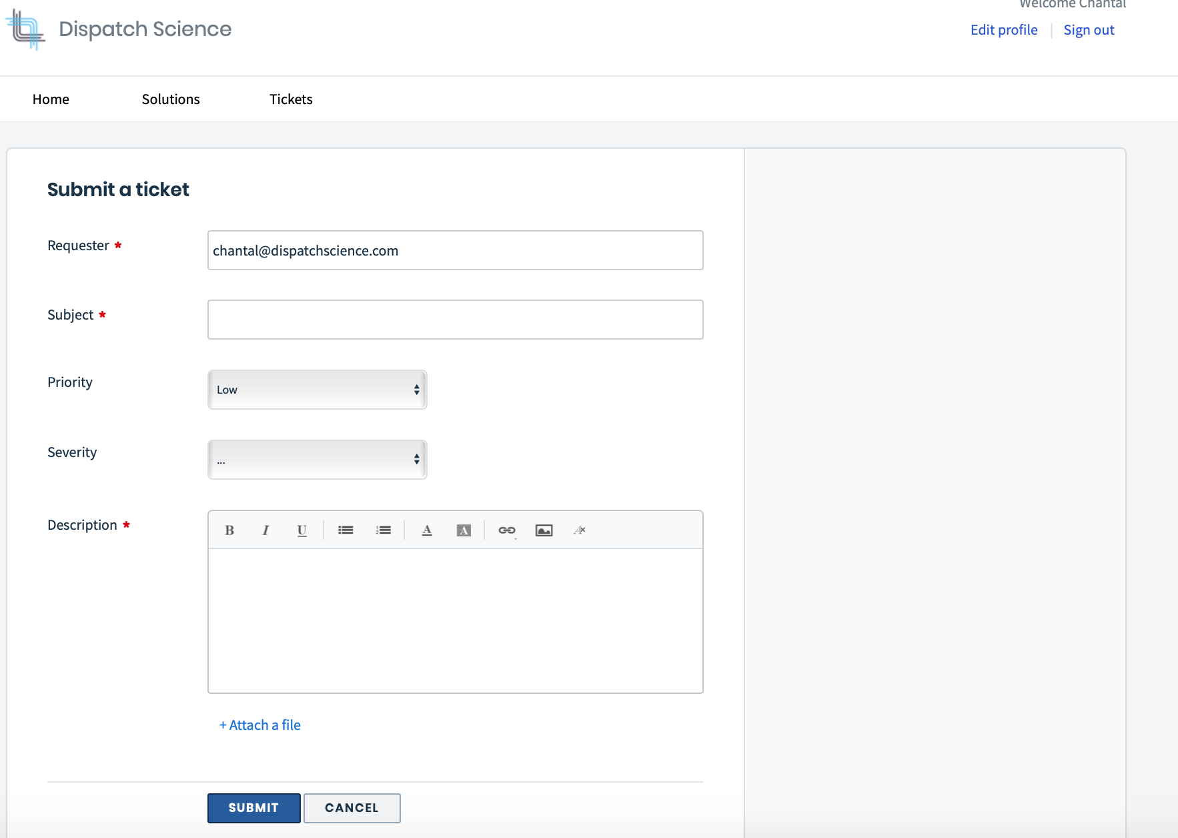The height and width of the screenshot is (838, 1178).
Task: Open the Solutions tab
Action: click(x=171, y=99)
